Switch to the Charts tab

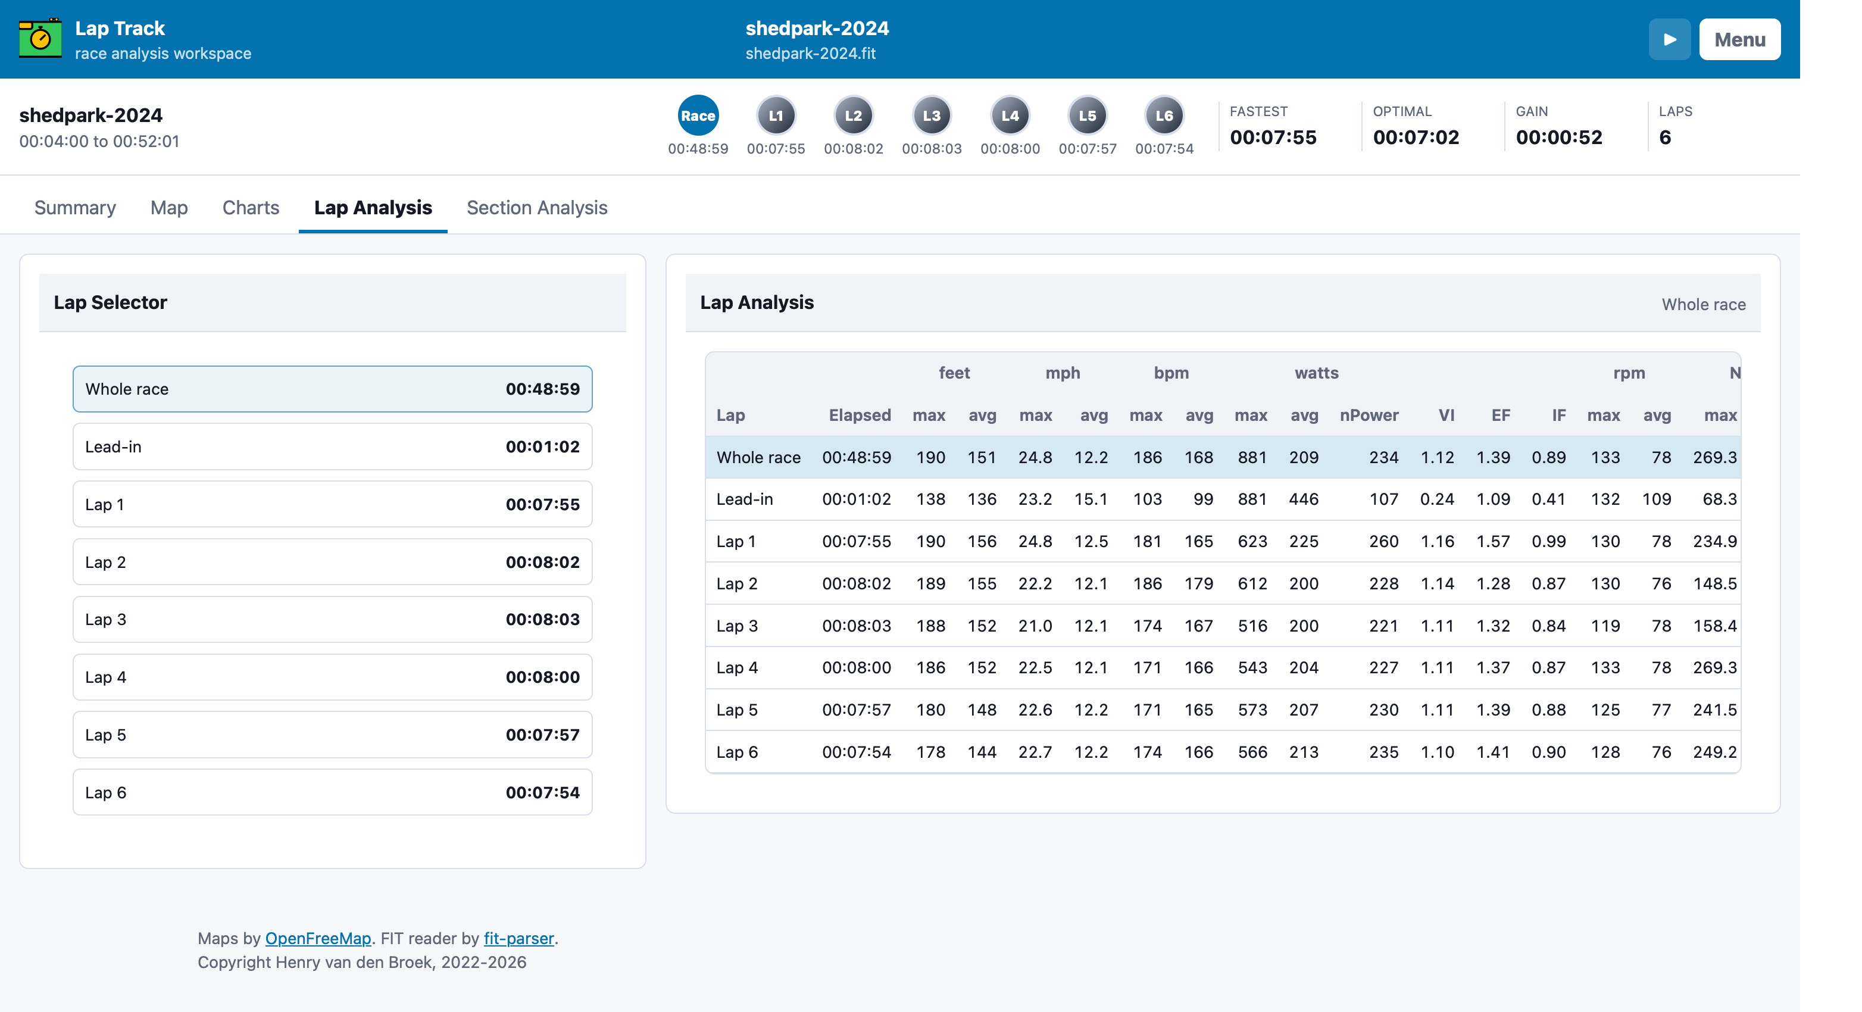251,207
